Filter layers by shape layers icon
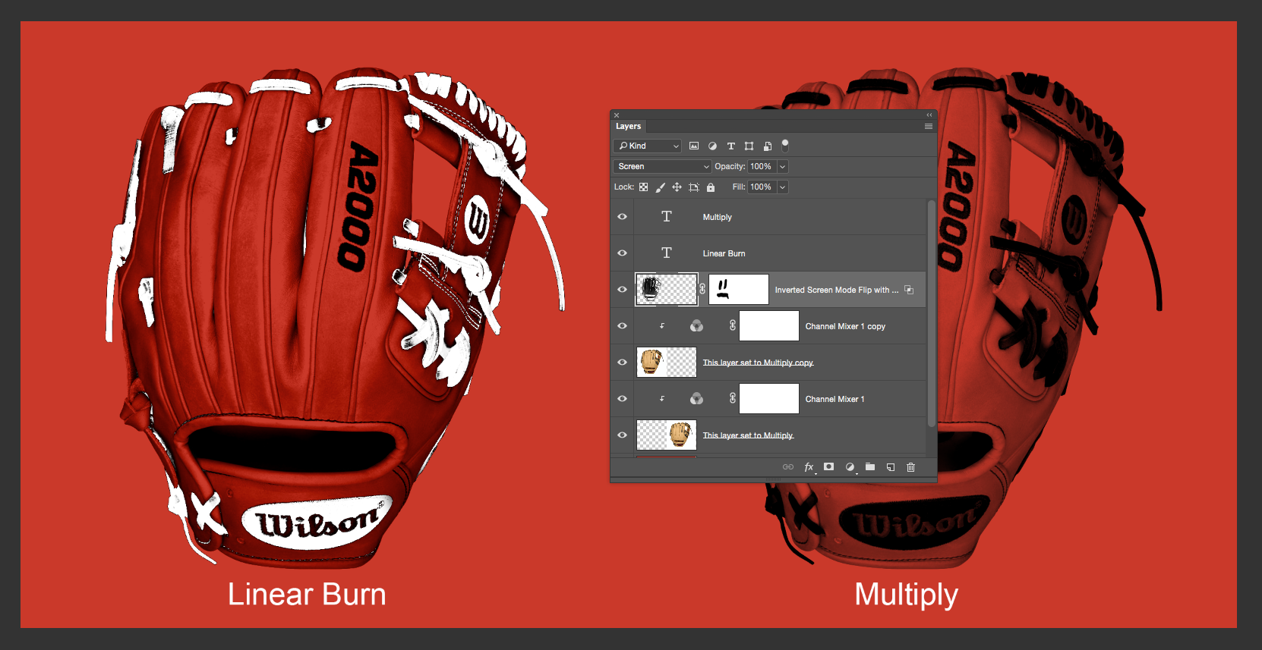Image resolution: width=1262 pixels, height=650 pixels. [749, 146]
